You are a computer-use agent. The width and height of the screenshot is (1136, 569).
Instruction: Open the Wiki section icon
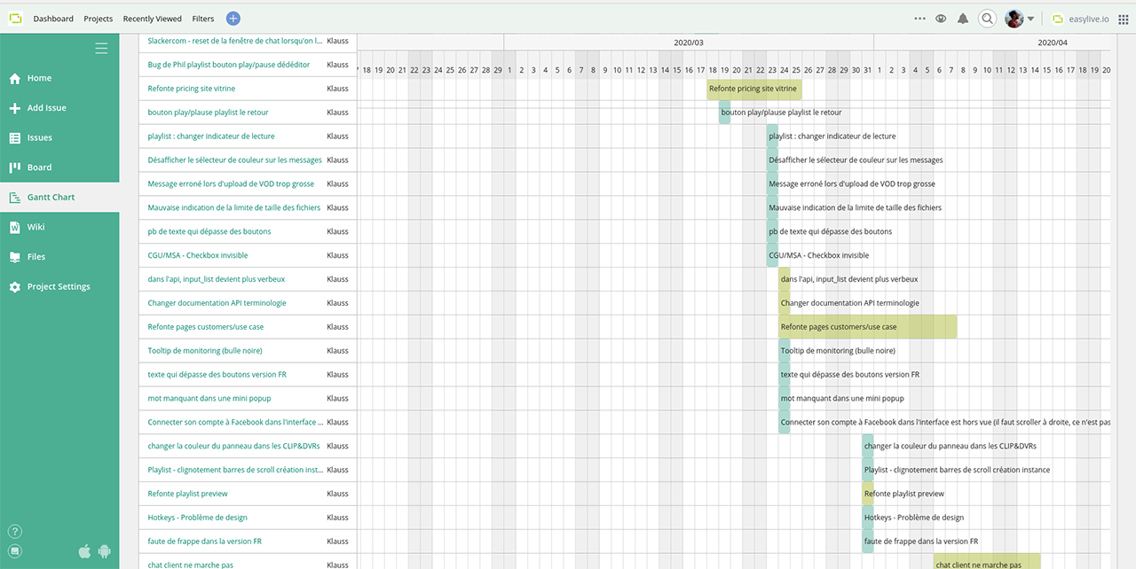coord(15,226)
